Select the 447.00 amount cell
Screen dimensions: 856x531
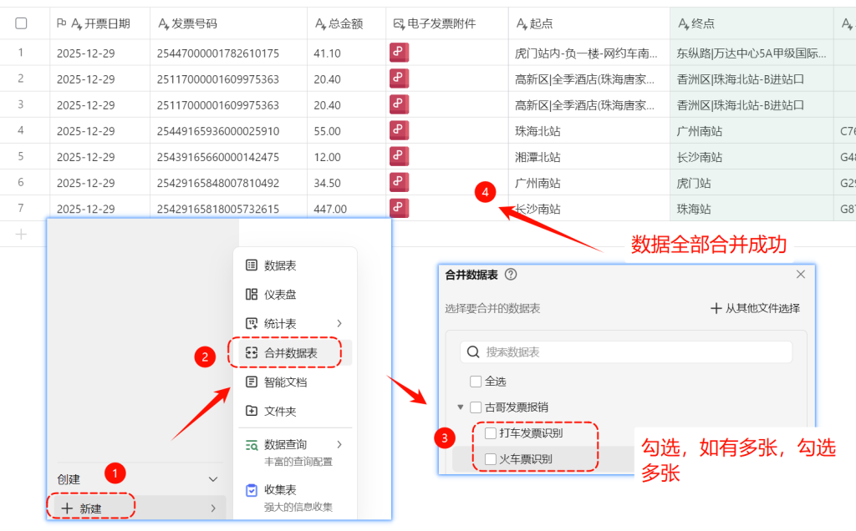[x=346, y=209]
